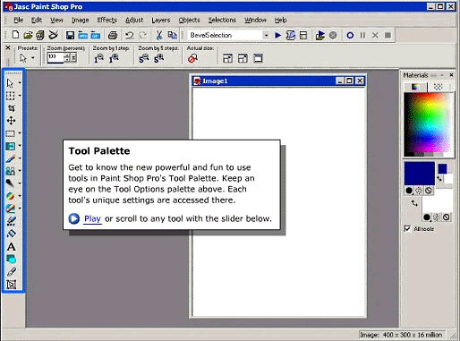The height and width of the screenshot is (341, 460).
Task: Run the selected script with the play arrow
Action: (x=278, y=35)
